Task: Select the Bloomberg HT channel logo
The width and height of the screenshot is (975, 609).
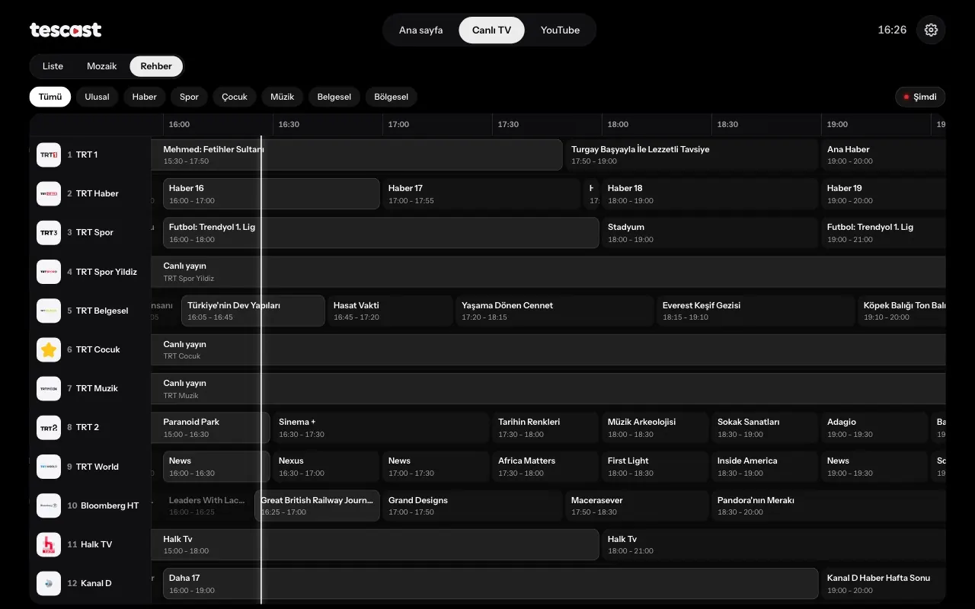Action: pos(49,505)
